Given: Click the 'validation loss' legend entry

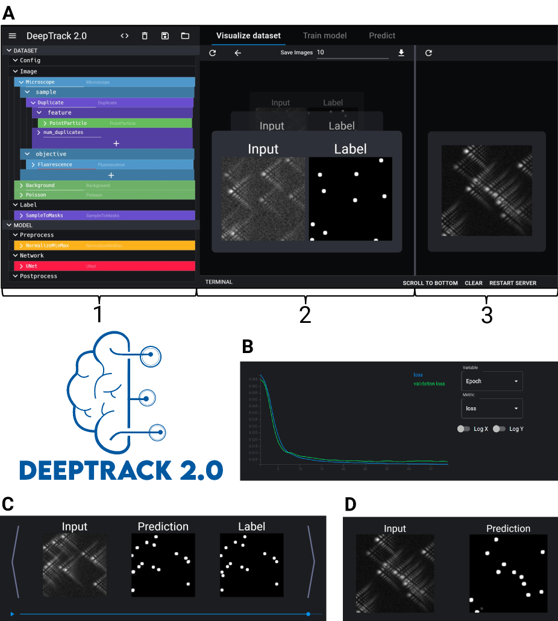Looking at the screenshot, I should click(x=429, y=384).
